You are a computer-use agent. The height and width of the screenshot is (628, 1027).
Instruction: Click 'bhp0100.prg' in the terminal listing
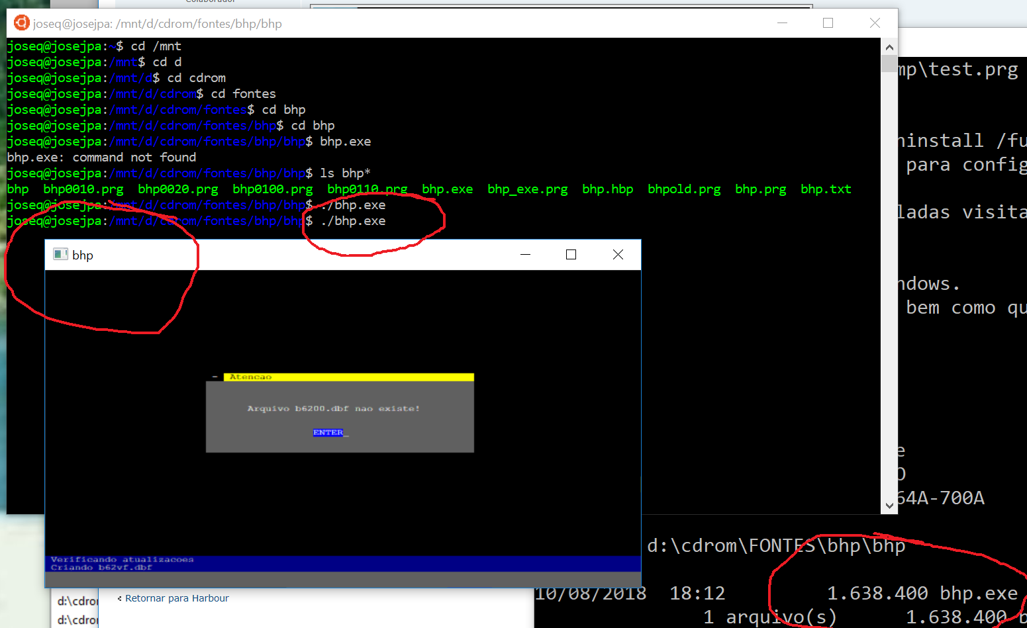[x=273, y=189]
